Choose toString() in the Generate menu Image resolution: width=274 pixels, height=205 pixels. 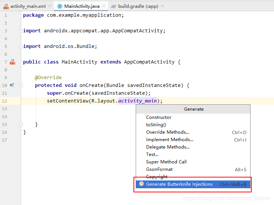(193, 125)
